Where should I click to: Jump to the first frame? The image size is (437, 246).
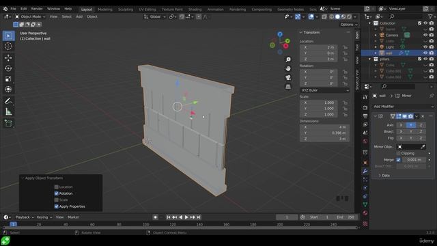tap(169, 217)
